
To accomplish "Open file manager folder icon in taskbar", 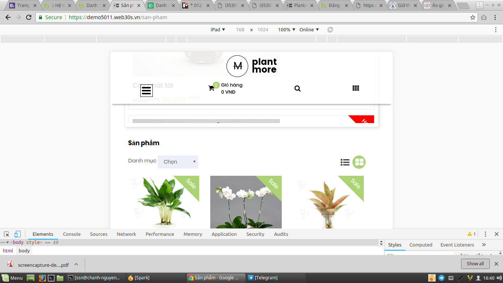I will pyautogui.click(x=60, y=278).
